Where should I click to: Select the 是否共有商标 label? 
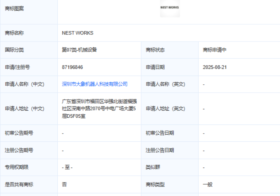pos(19,185)
